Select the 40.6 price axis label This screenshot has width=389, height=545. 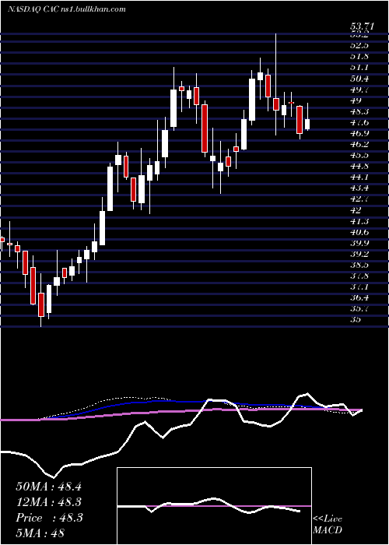click(361, 232)
